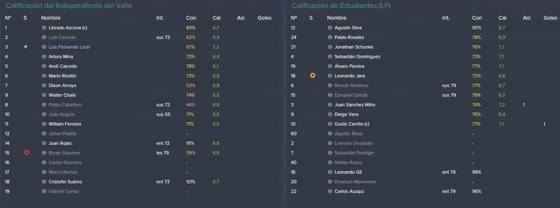
Task: Open the info icon beside Guido Carrillo
Action: pyautogui.click(x=330, y=124)
